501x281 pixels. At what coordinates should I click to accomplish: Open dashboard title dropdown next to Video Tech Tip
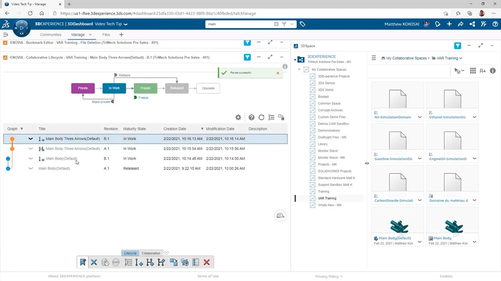[x=126, y=24]
